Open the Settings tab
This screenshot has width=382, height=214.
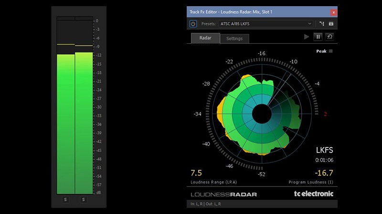click(234, 39)
